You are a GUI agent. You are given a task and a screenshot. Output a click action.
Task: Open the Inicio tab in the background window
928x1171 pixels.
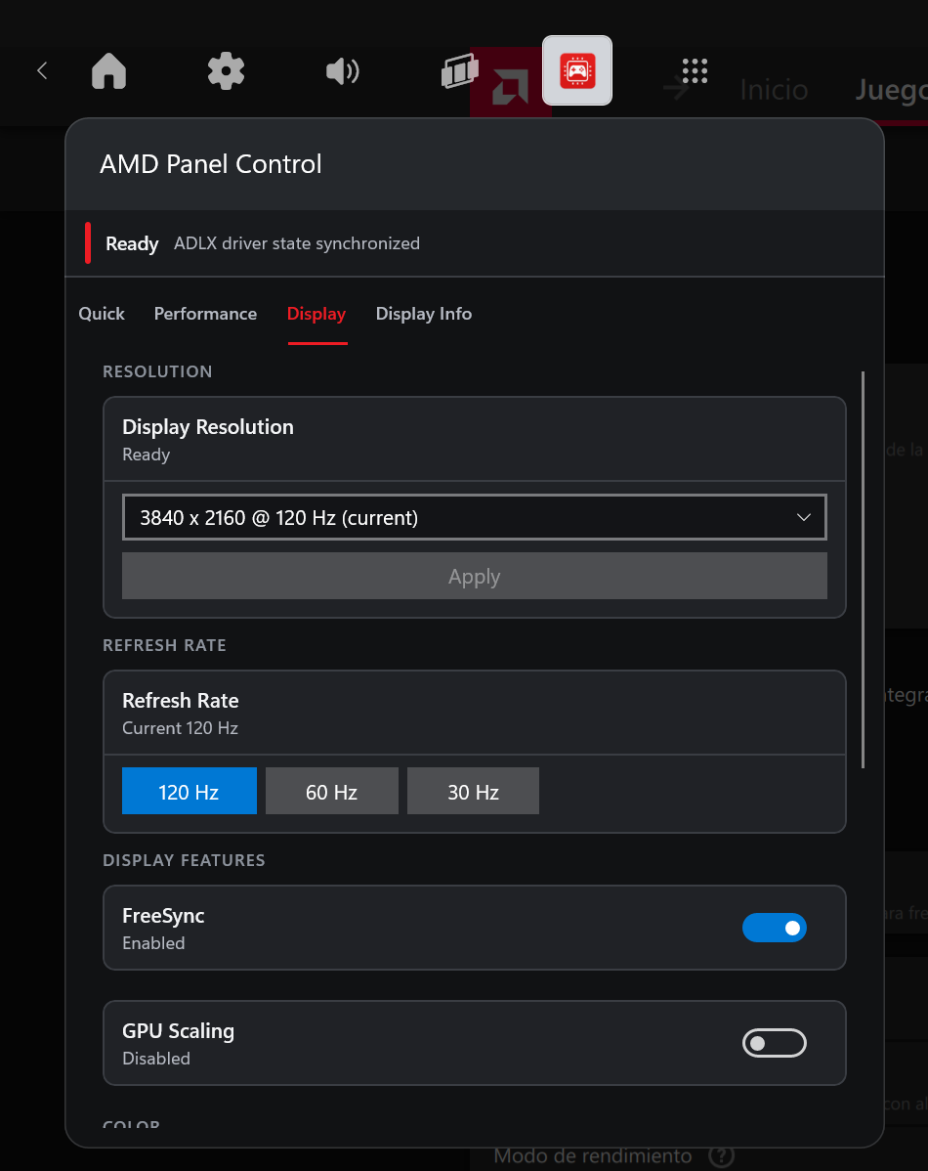click(774, 90)
